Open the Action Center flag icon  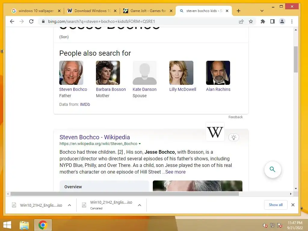(x=280, y=225)
